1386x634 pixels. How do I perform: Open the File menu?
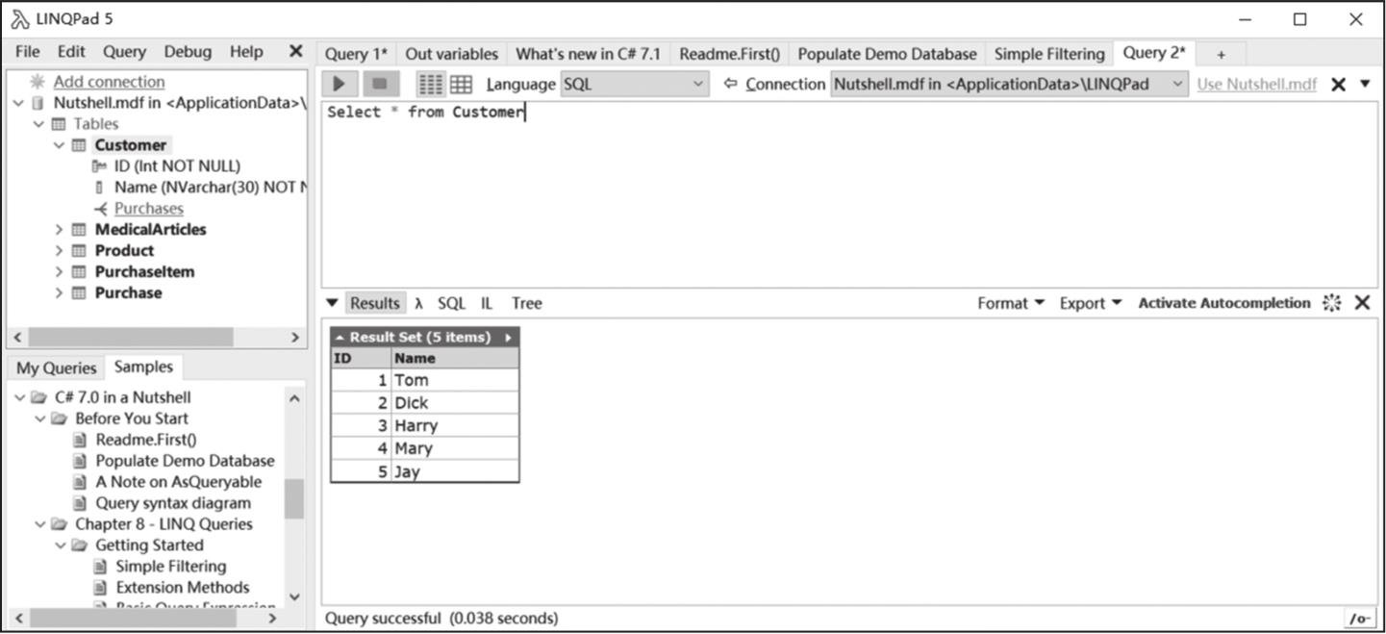click(x=28, y=51)
